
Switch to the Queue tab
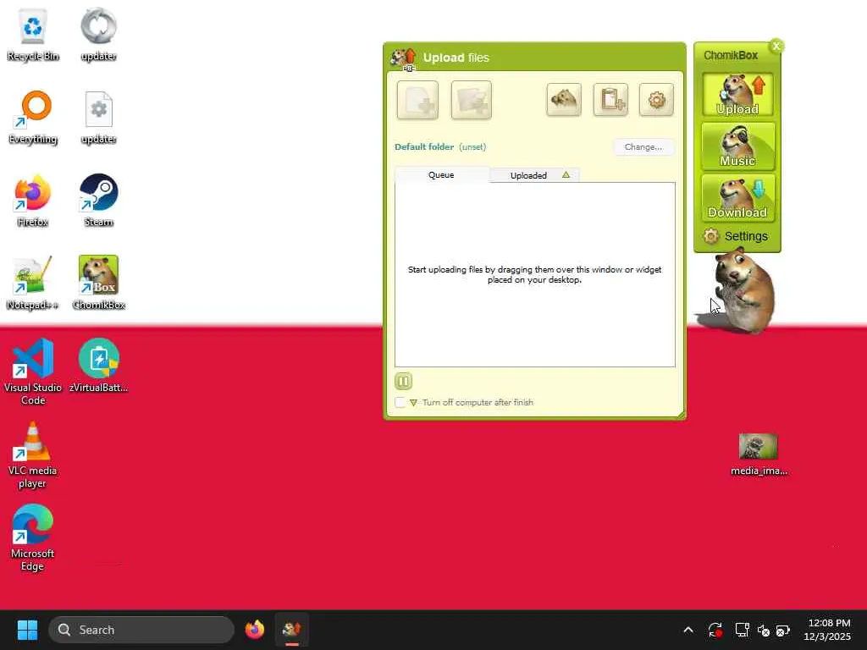[441, 174]
